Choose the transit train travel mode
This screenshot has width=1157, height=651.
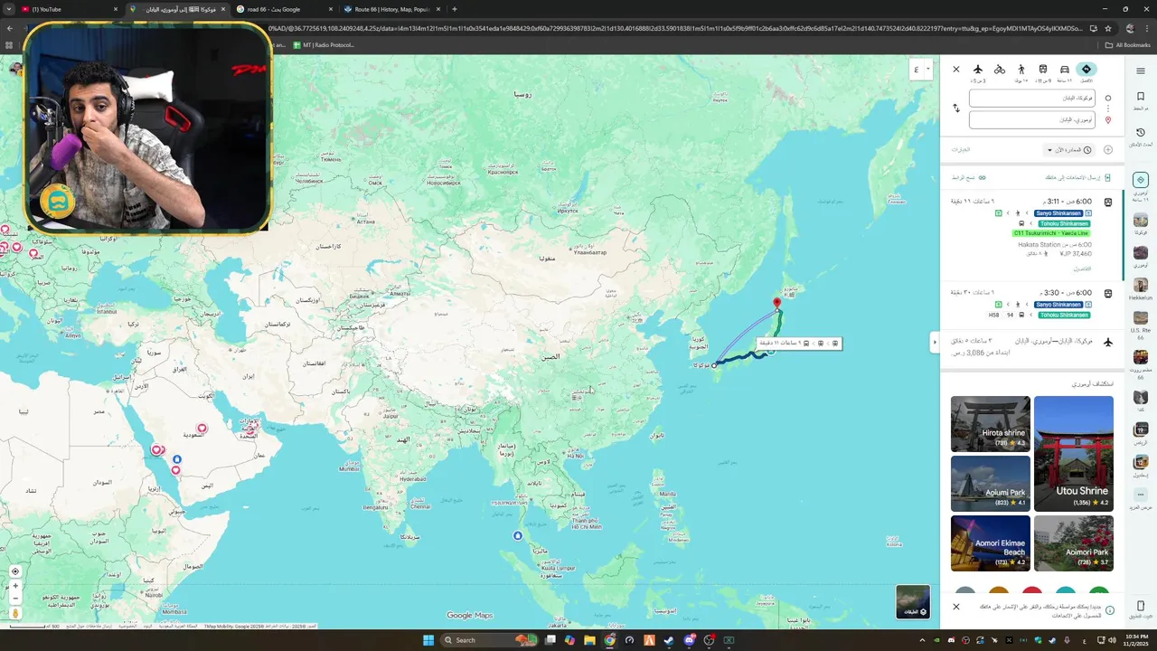tap(1043, 70)
